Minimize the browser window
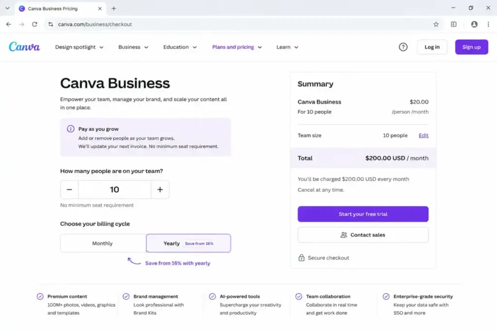The width and height of the screenshot is (497, 331). coord(453,8)
